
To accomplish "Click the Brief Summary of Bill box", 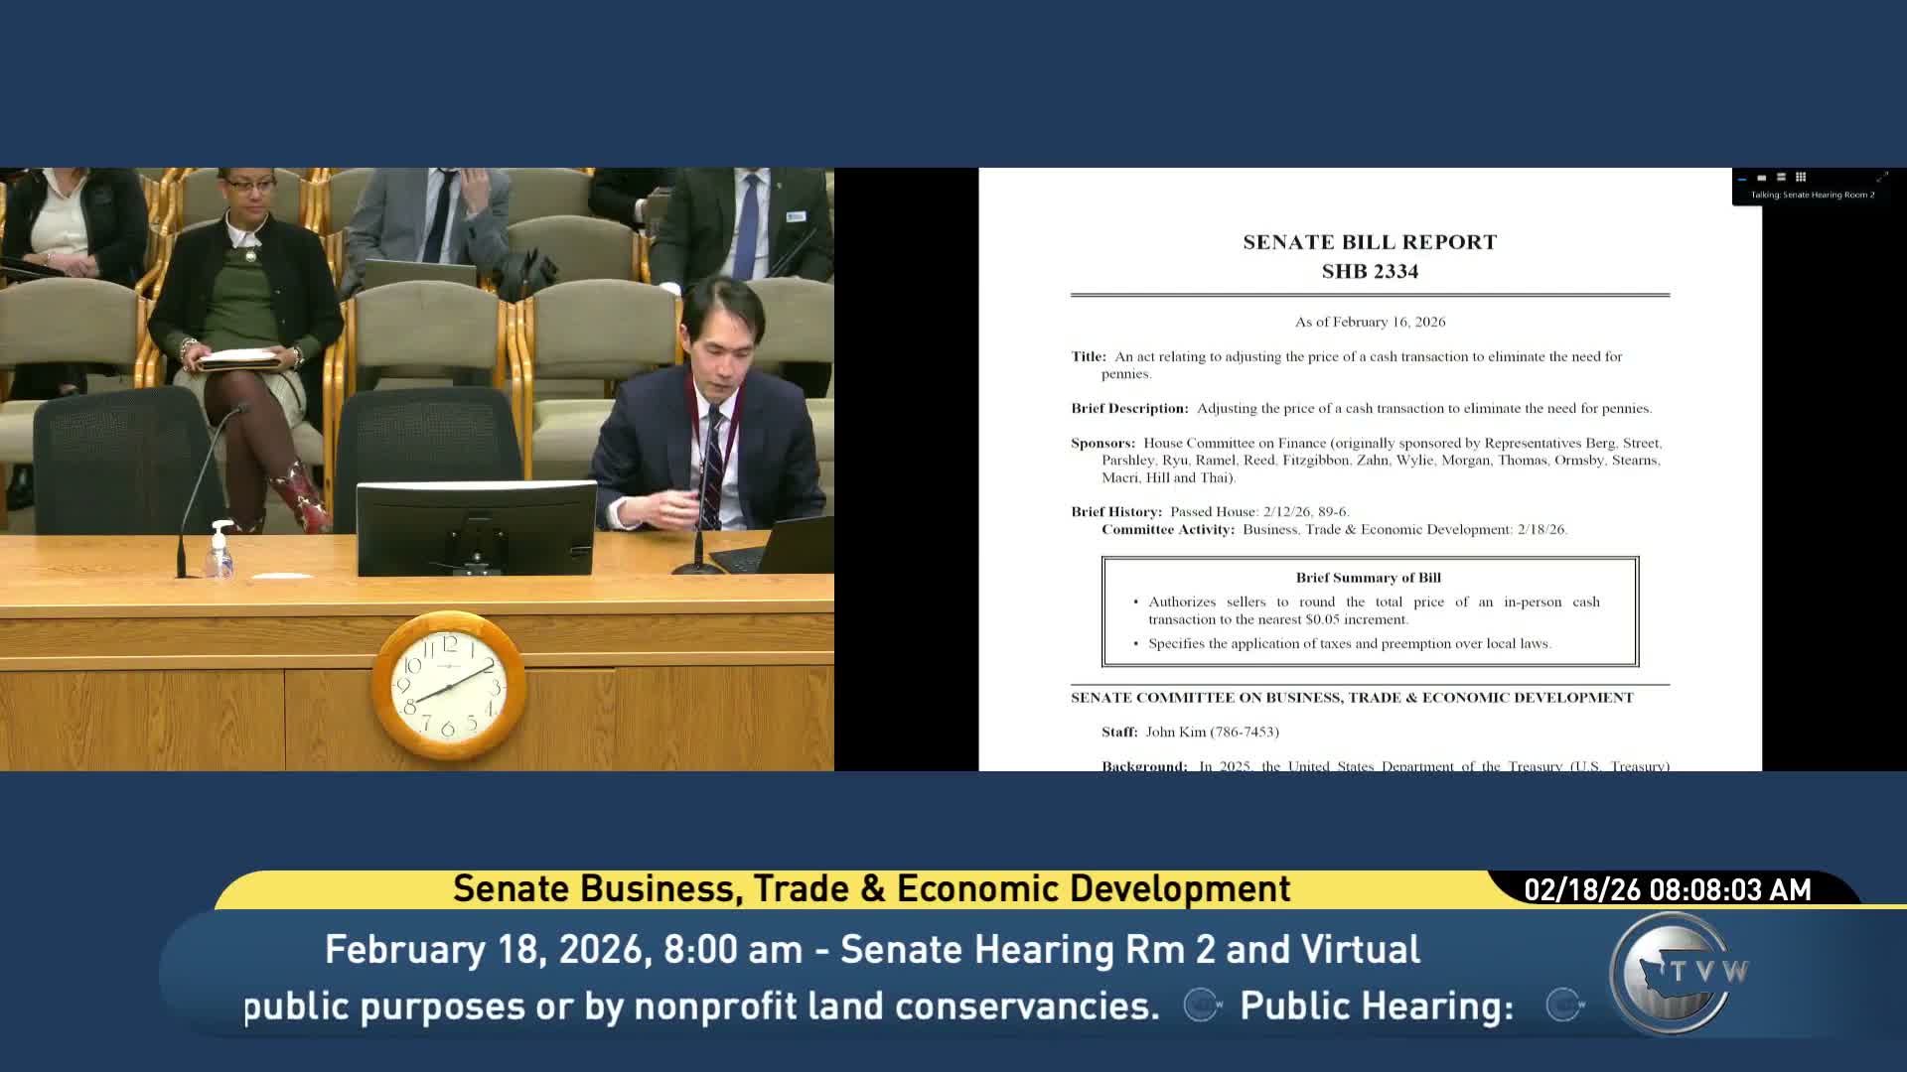I will point(1370,611).
